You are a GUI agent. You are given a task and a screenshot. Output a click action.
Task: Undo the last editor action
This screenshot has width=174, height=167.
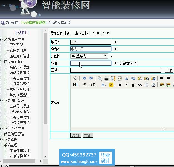[x=84, y=78]
